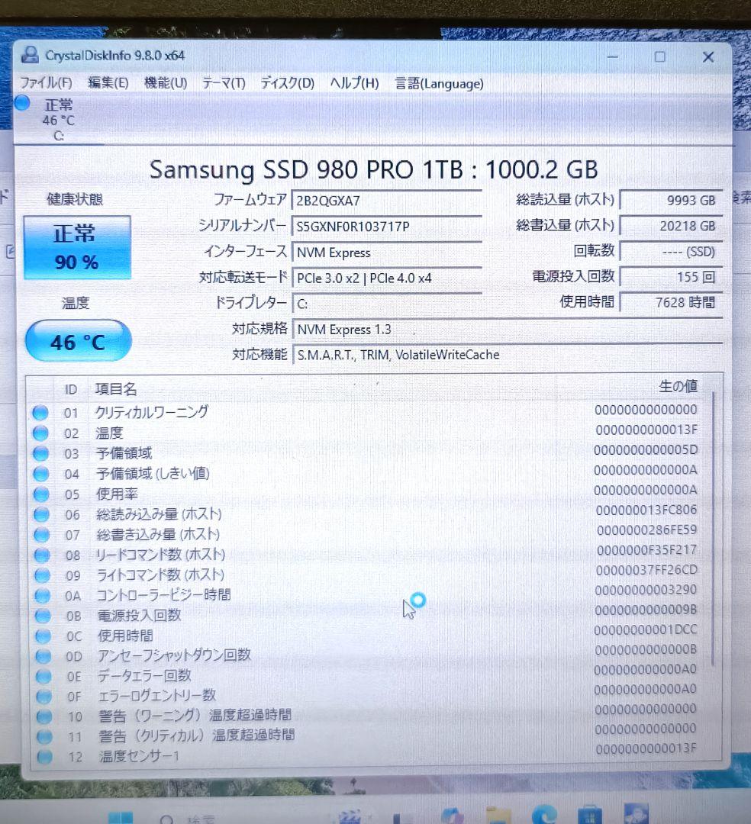Click raw value 0000000003290
The width and height of the screenshot is (751, 824).
pyautogui.click(x=646, y=590)
